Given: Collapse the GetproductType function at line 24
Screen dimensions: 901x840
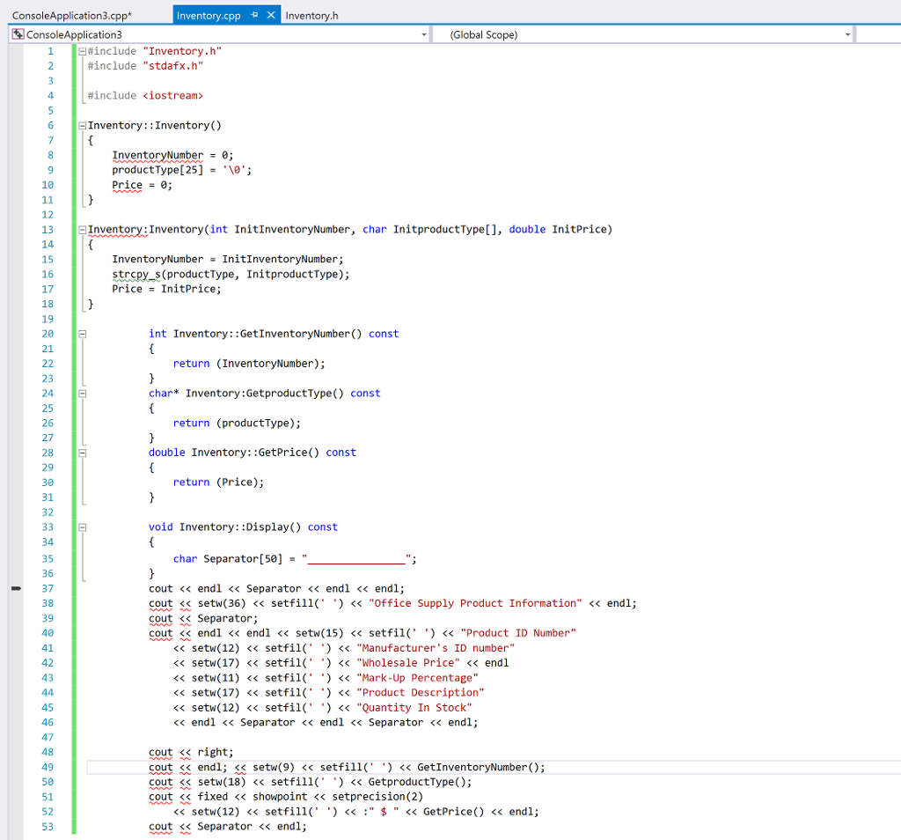Looking at the screenshot, I should coord(82,394).
